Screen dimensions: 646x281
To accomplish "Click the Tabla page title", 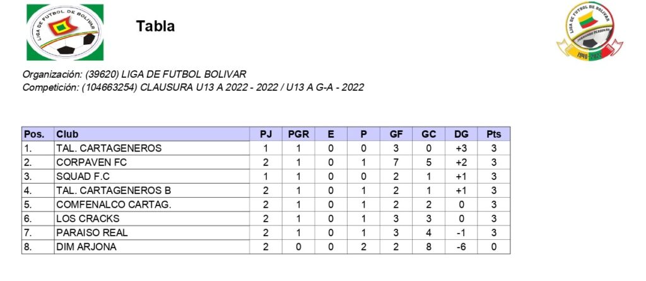I will point(155,27).
